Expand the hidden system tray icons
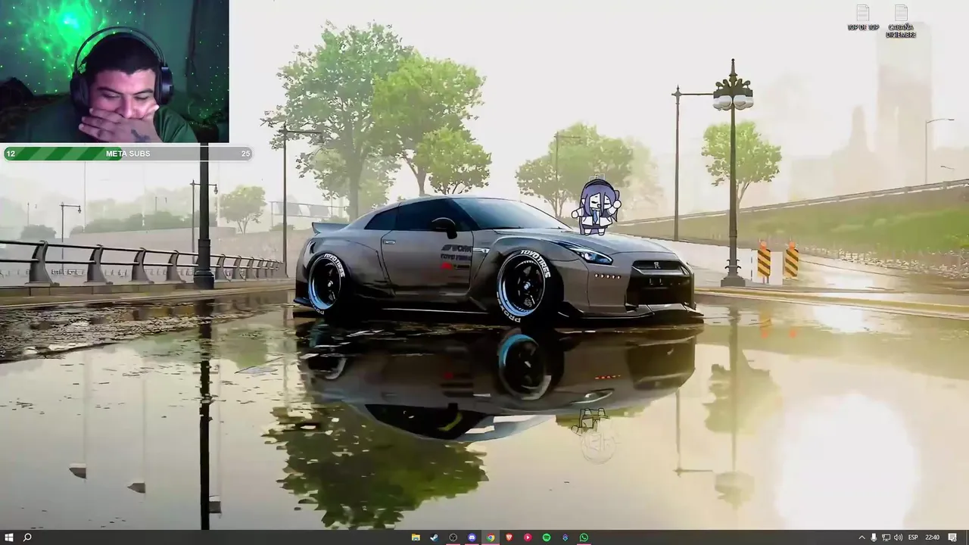The image size is (969, 545). click(862, 537)
